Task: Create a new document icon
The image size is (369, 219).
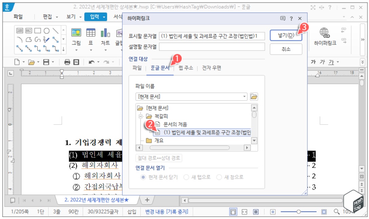Action: coord(17,62)
